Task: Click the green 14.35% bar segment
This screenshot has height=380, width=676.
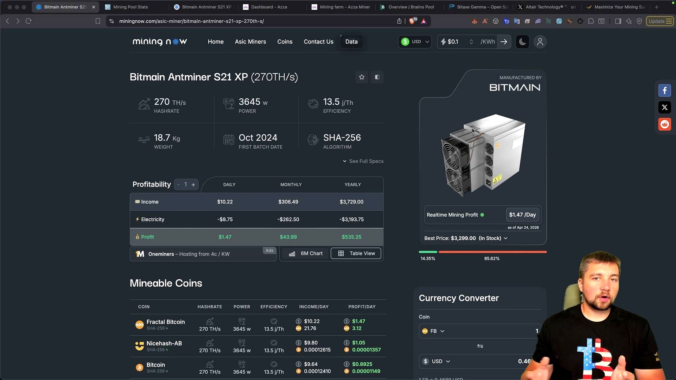Action: [x=428, y=252]
